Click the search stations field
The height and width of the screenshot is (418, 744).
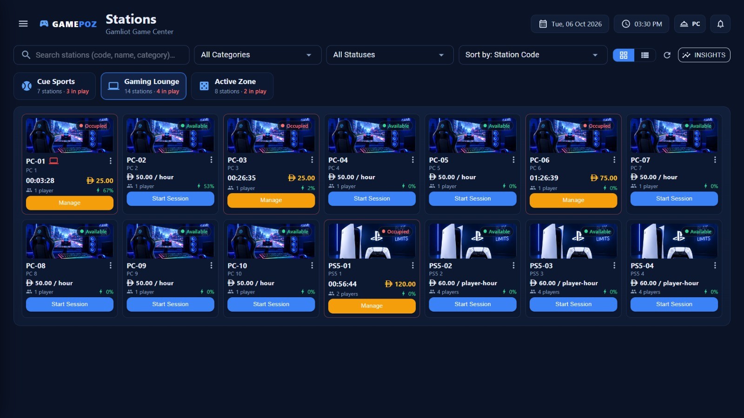[101, 55]
